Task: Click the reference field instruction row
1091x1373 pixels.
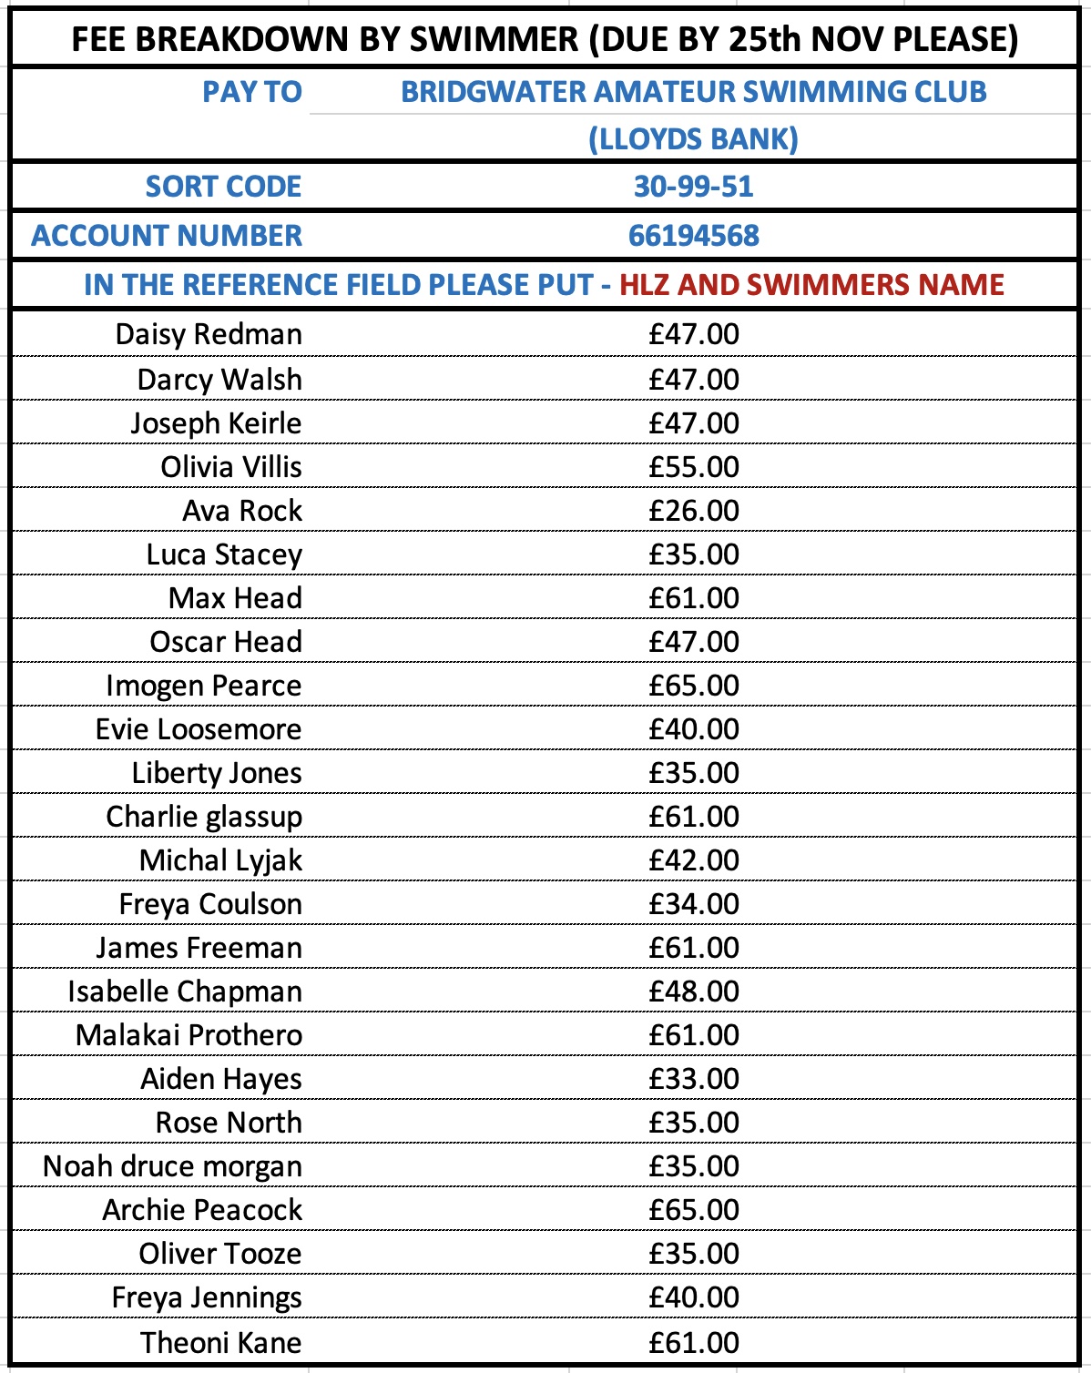Action: tap(545, 285)
